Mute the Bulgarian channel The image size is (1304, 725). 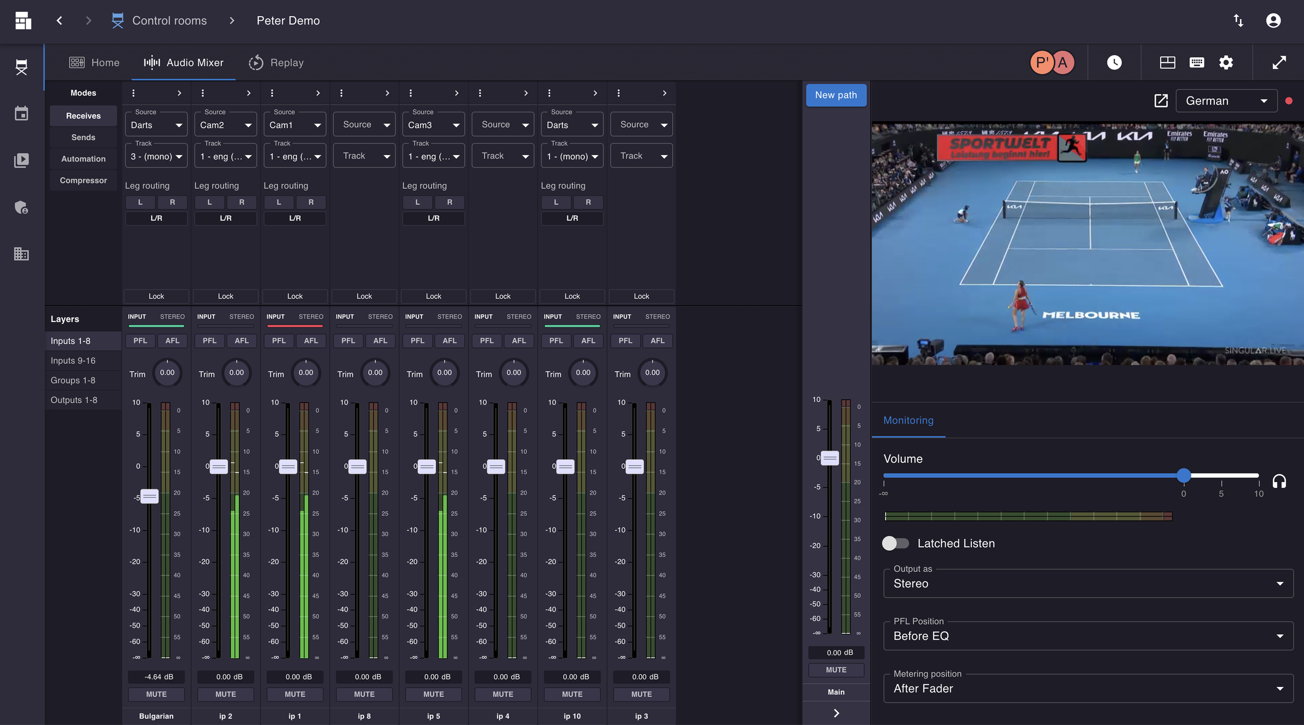(x=156, y=694)
